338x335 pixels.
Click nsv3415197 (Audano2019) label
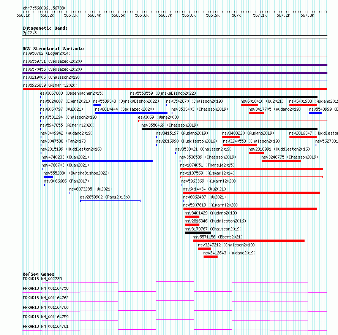pyautogui.click(x=182, y=133)
